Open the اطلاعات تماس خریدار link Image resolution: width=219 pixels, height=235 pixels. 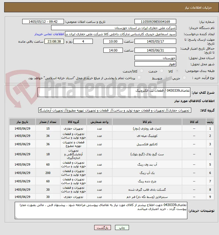[x=49, y=34]
